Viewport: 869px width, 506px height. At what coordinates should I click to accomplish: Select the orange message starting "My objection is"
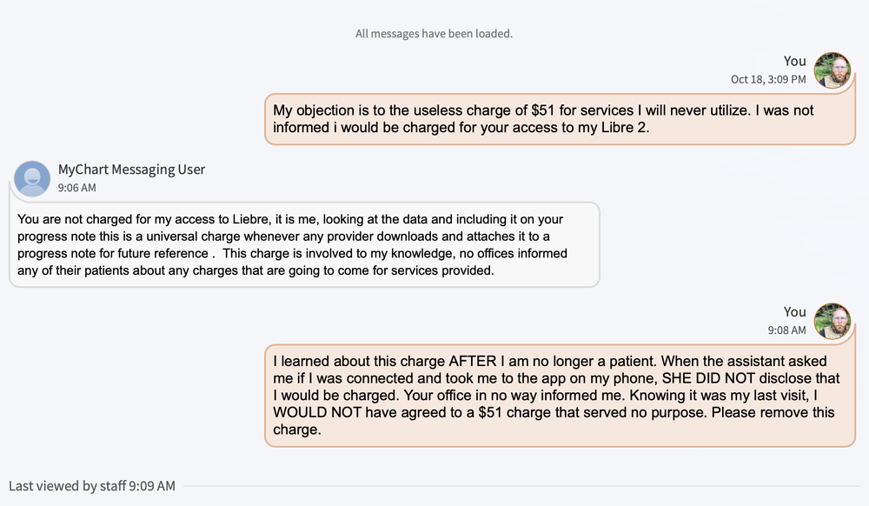click(560, 119)
